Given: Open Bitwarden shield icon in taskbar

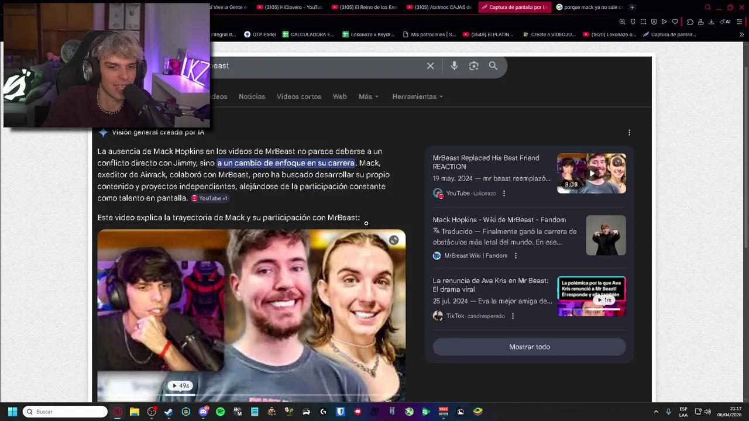Looking at the screenshot, I should coord(340,412).
